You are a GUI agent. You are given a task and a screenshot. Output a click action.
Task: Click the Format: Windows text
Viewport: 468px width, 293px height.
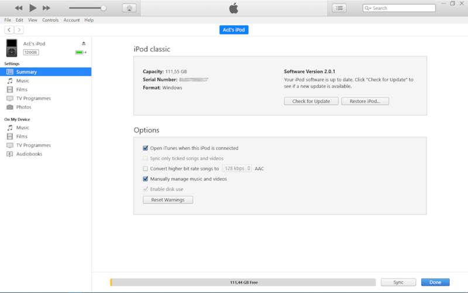[x=163, y=87]
